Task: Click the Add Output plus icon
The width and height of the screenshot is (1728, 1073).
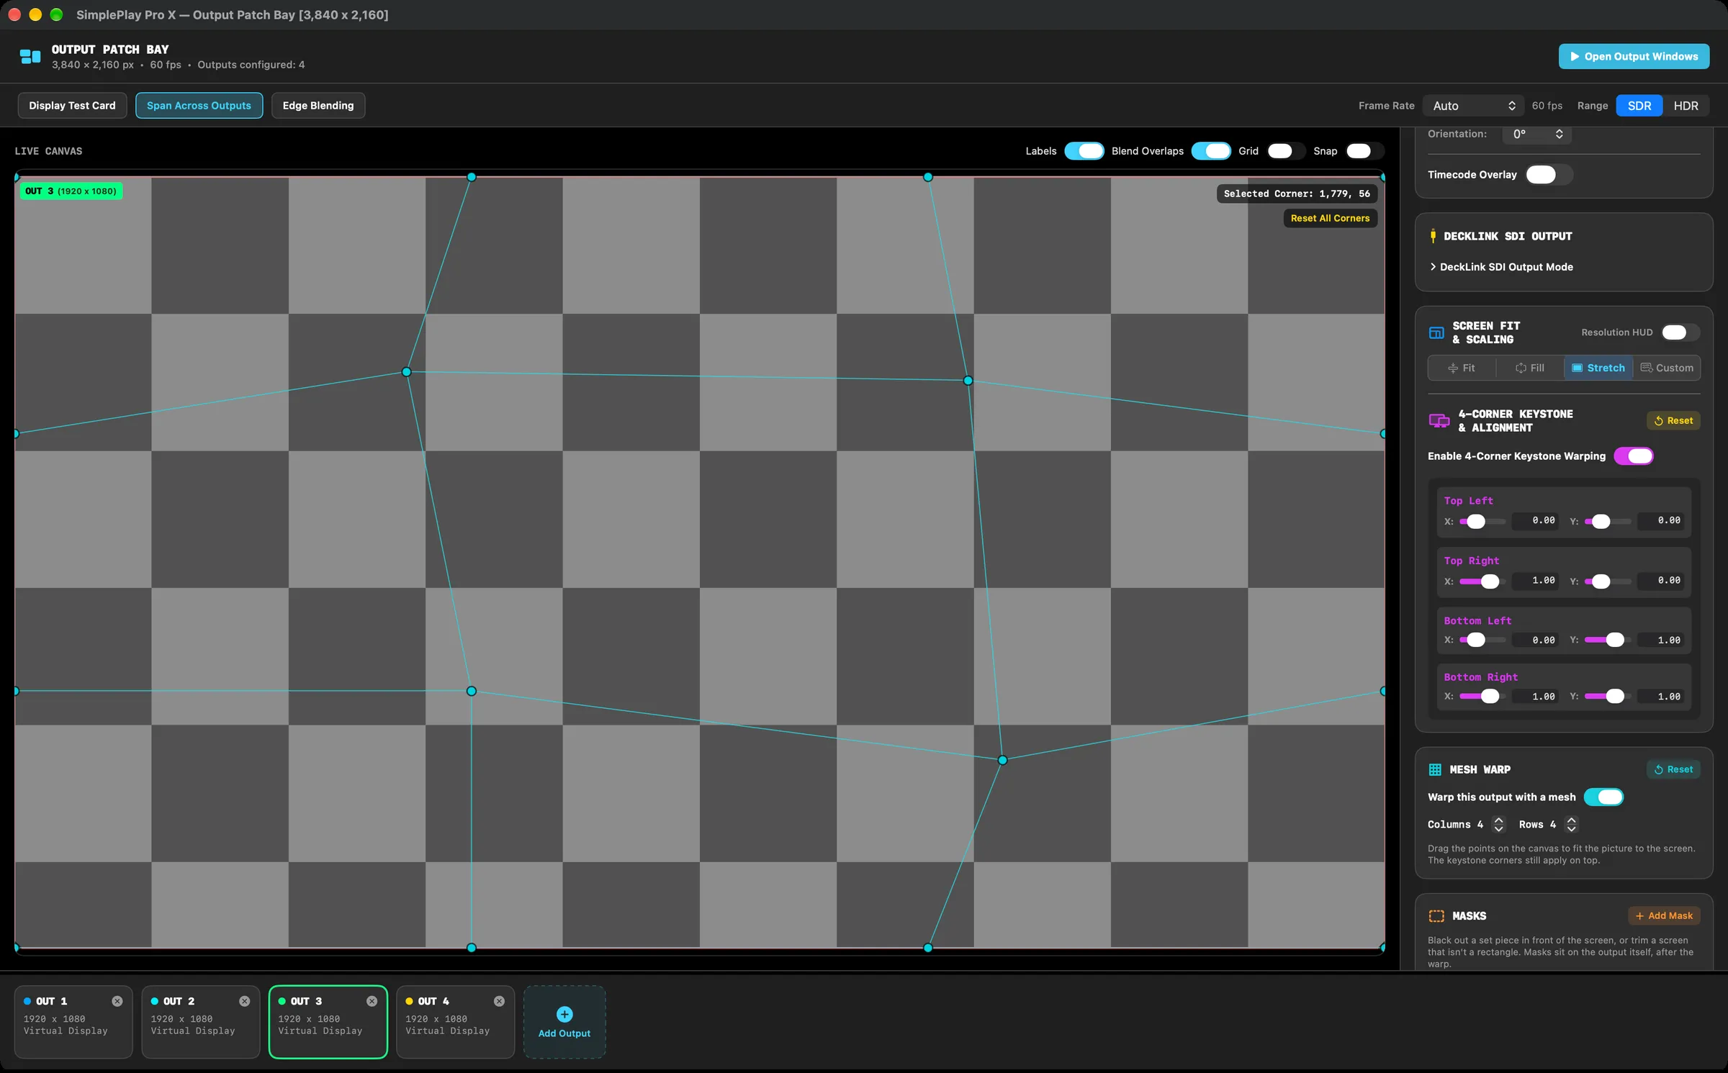Action: tap(564, 1014)
